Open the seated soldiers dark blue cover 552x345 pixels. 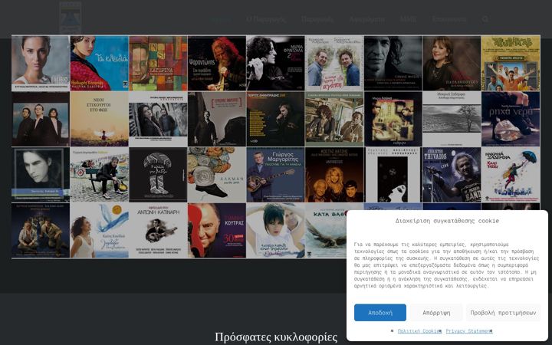41,231
